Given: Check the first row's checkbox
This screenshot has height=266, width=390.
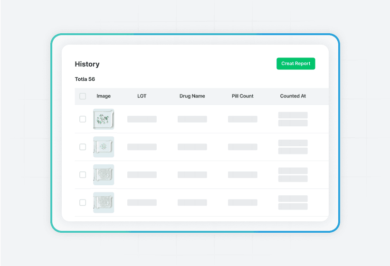Looking at the screenshot, I should pos(83,119).
